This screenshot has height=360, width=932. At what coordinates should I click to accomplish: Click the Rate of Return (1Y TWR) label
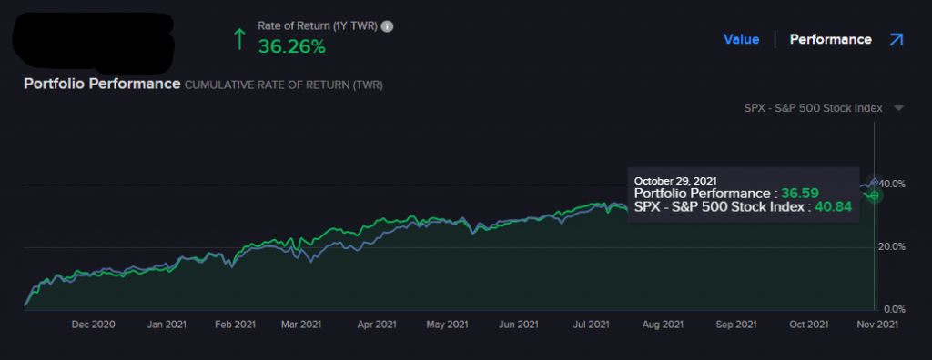coord(318,26)
